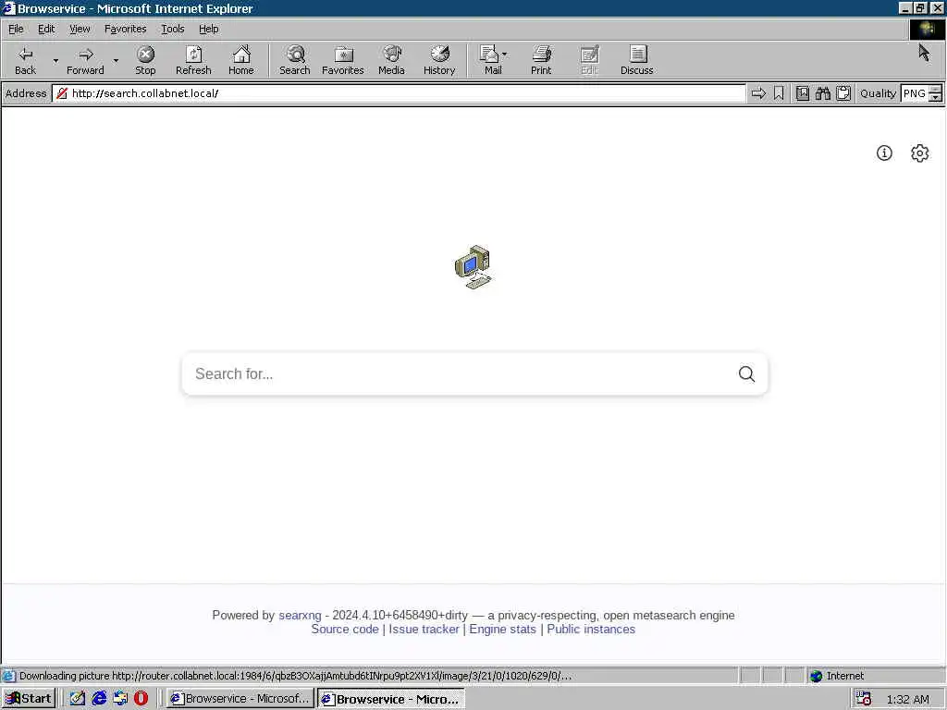Click the 1:32 AM clock
Image resolution: width=947 pixels, height=710 pixels.
[908, 699]
